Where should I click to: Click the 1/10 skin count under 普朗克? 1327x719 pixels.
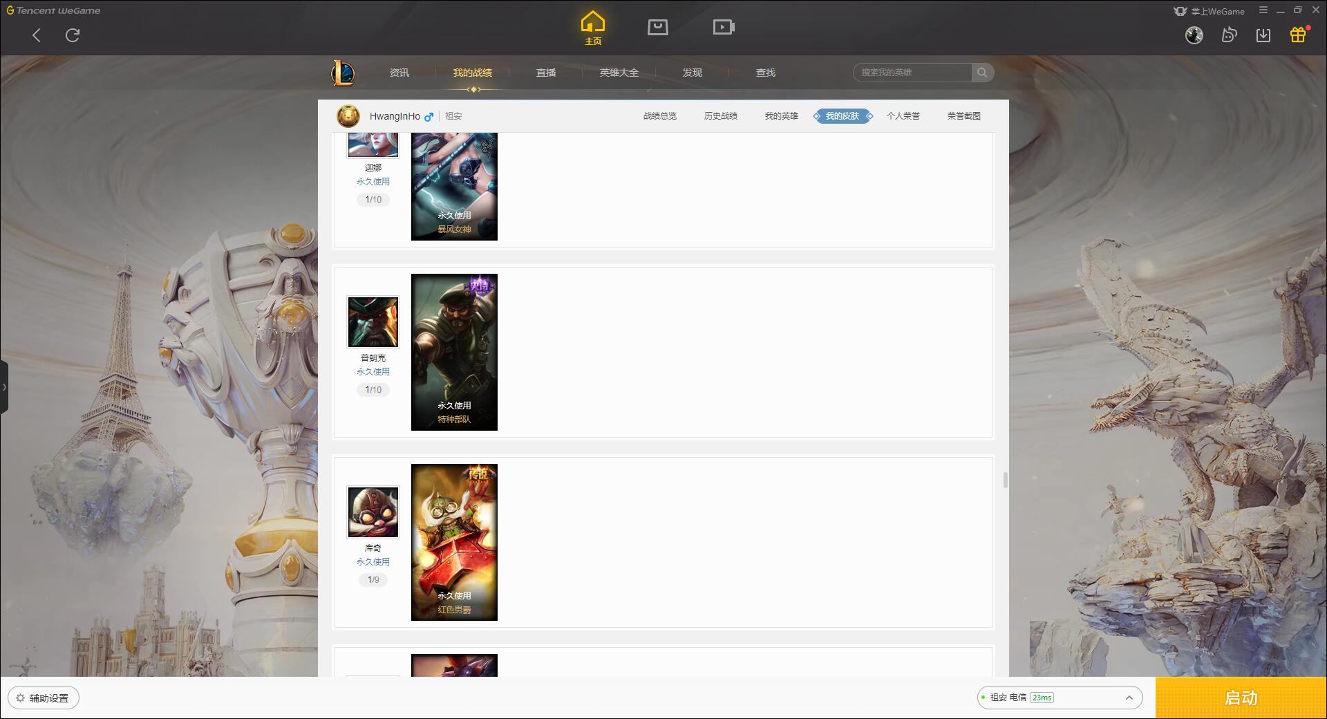373,390
